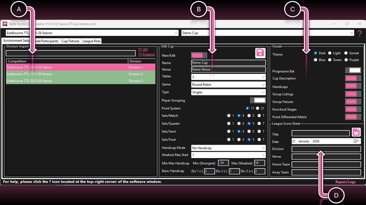Click the app logo icon in title bar

(5, 24)
